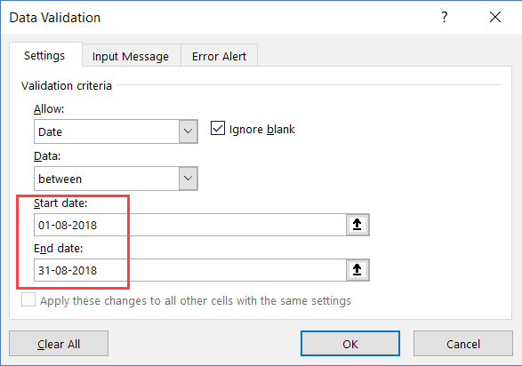Open help with the question mark icon
This screenshot has width=522, height=366.
pos(445,17)
